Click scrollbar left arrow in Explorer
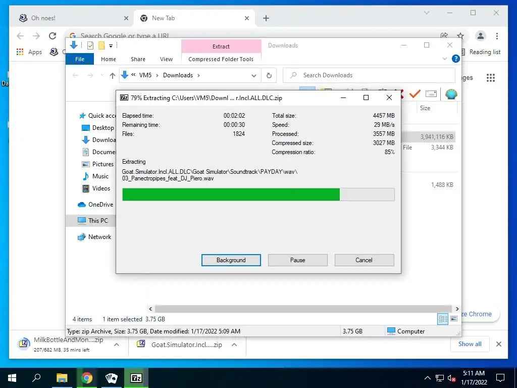 [x=150, y=309]
